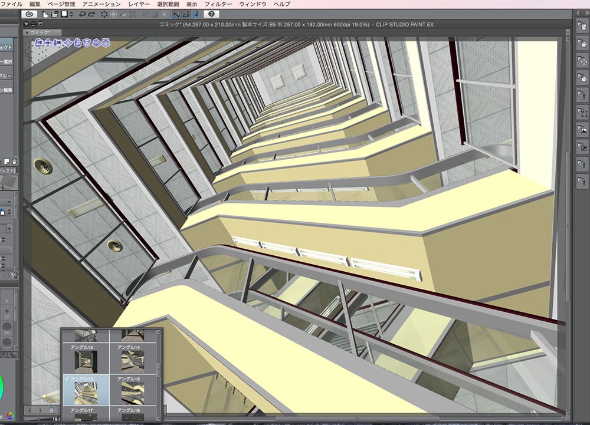590x425 pixels.
Task: Click the Redo arrow icon
Action: click(92, 14)
